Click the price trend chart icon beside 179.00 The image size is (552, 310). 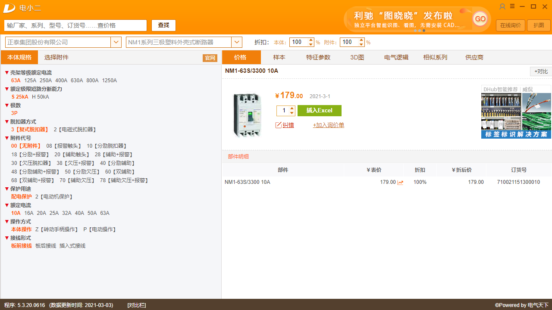[x=400, y=182]
